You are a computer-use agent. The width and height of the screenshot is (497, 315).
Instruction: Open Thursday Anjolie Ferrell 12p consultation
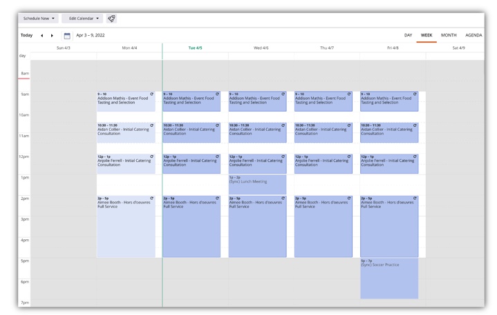tap(323, 163)
